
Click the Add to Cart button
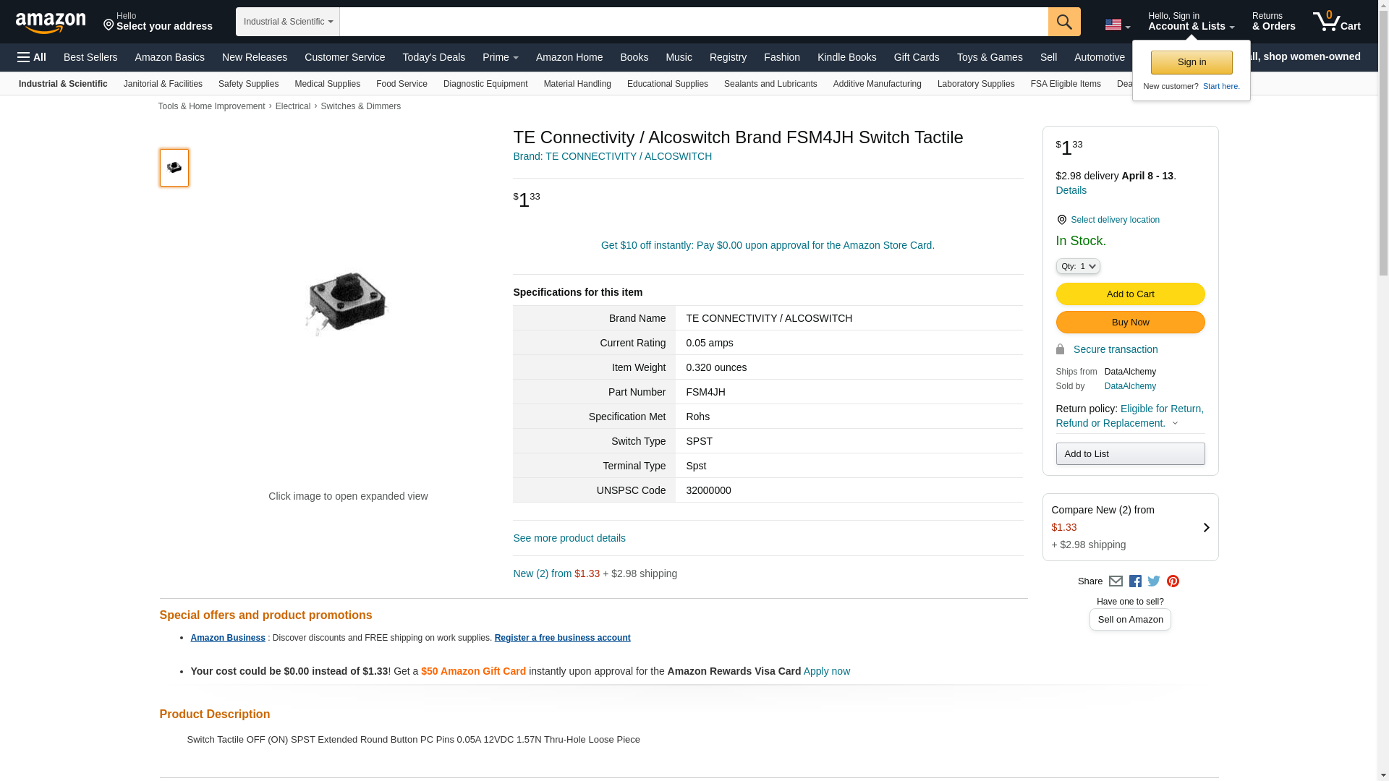tap(1130, 294)
